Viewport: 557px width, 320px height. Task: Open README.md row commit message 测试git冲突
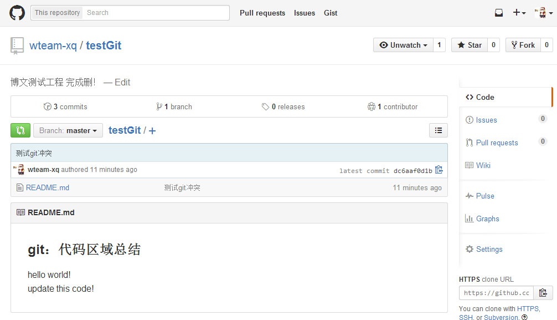(182, 187)
